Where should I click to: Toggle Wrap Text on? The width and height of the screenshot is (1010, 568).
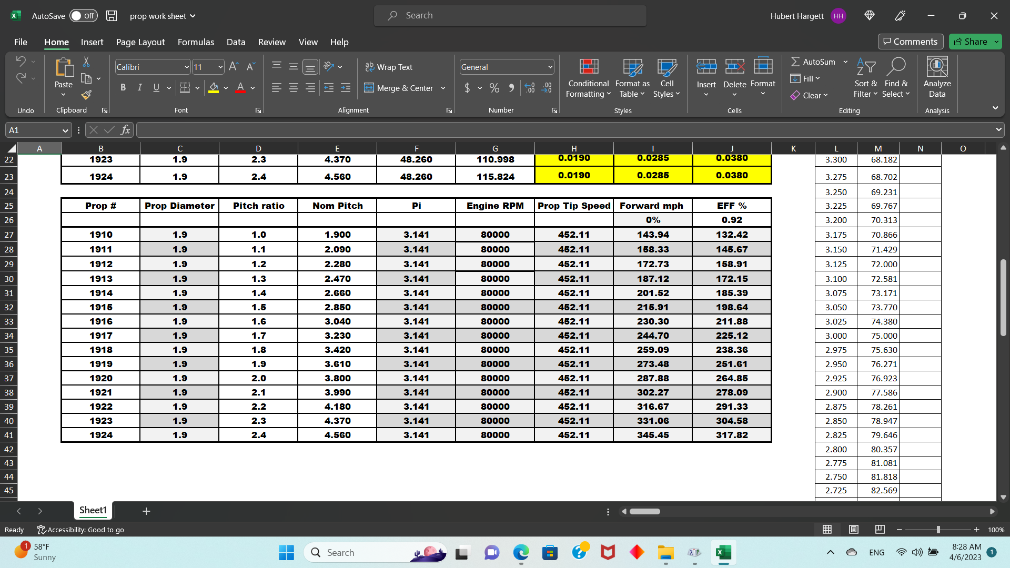point(389,67)
